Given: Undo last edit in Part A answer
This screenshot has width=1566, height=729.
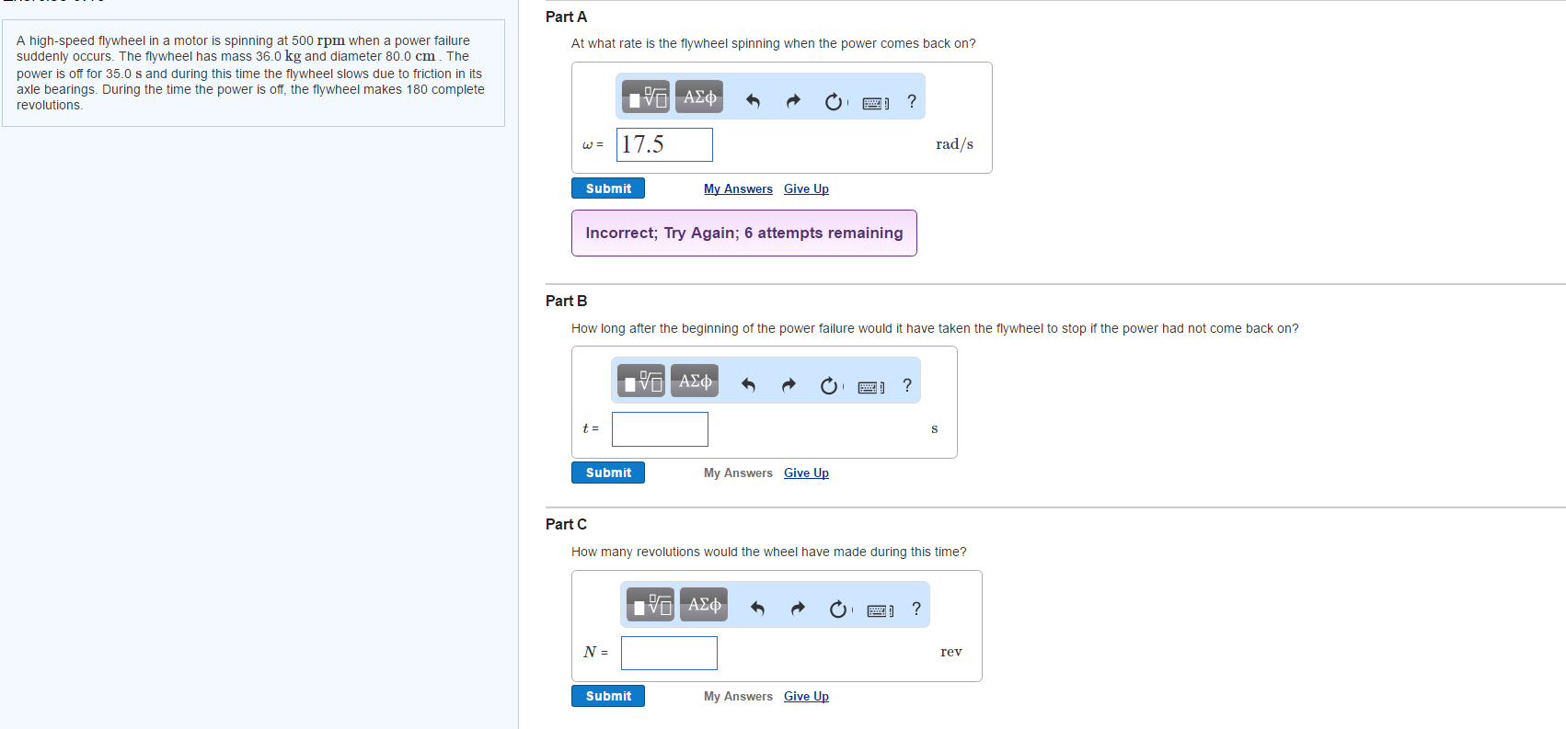Looking at the screenshot, I should pos(753,101).
